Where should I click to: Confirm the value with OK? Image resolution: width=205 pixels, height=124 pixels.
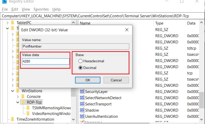pyautogui.click(x=88, y=80)
